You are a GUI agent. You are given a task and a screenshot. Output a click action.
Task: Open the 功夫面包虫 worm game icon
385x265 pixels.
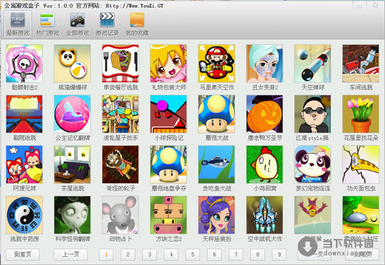coord(361,164)
